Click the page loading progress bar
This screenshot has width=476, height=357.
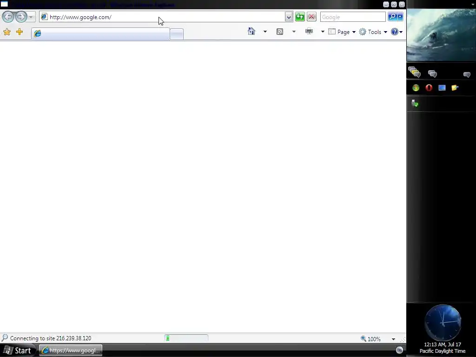[186, 338]
